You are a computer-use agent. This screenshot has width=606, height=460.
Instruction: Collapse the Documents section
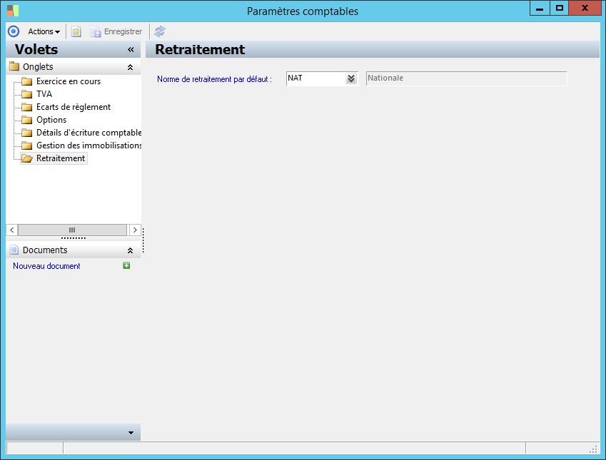[130, 250]
